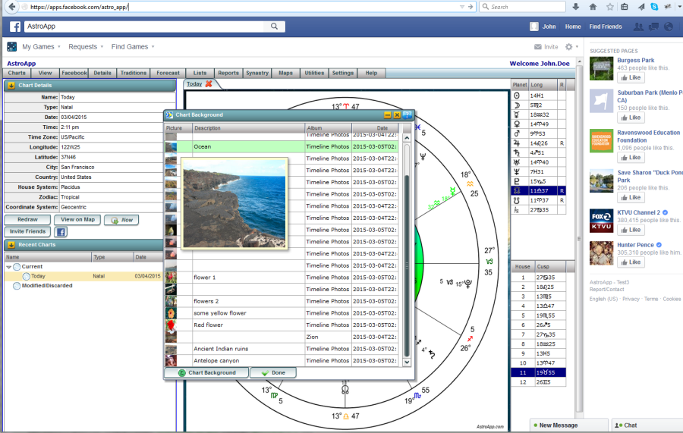Viewport: 683px width, 433px height.
Task: Click the Facebook notifications globe icon
Action: tap(668, 27)
